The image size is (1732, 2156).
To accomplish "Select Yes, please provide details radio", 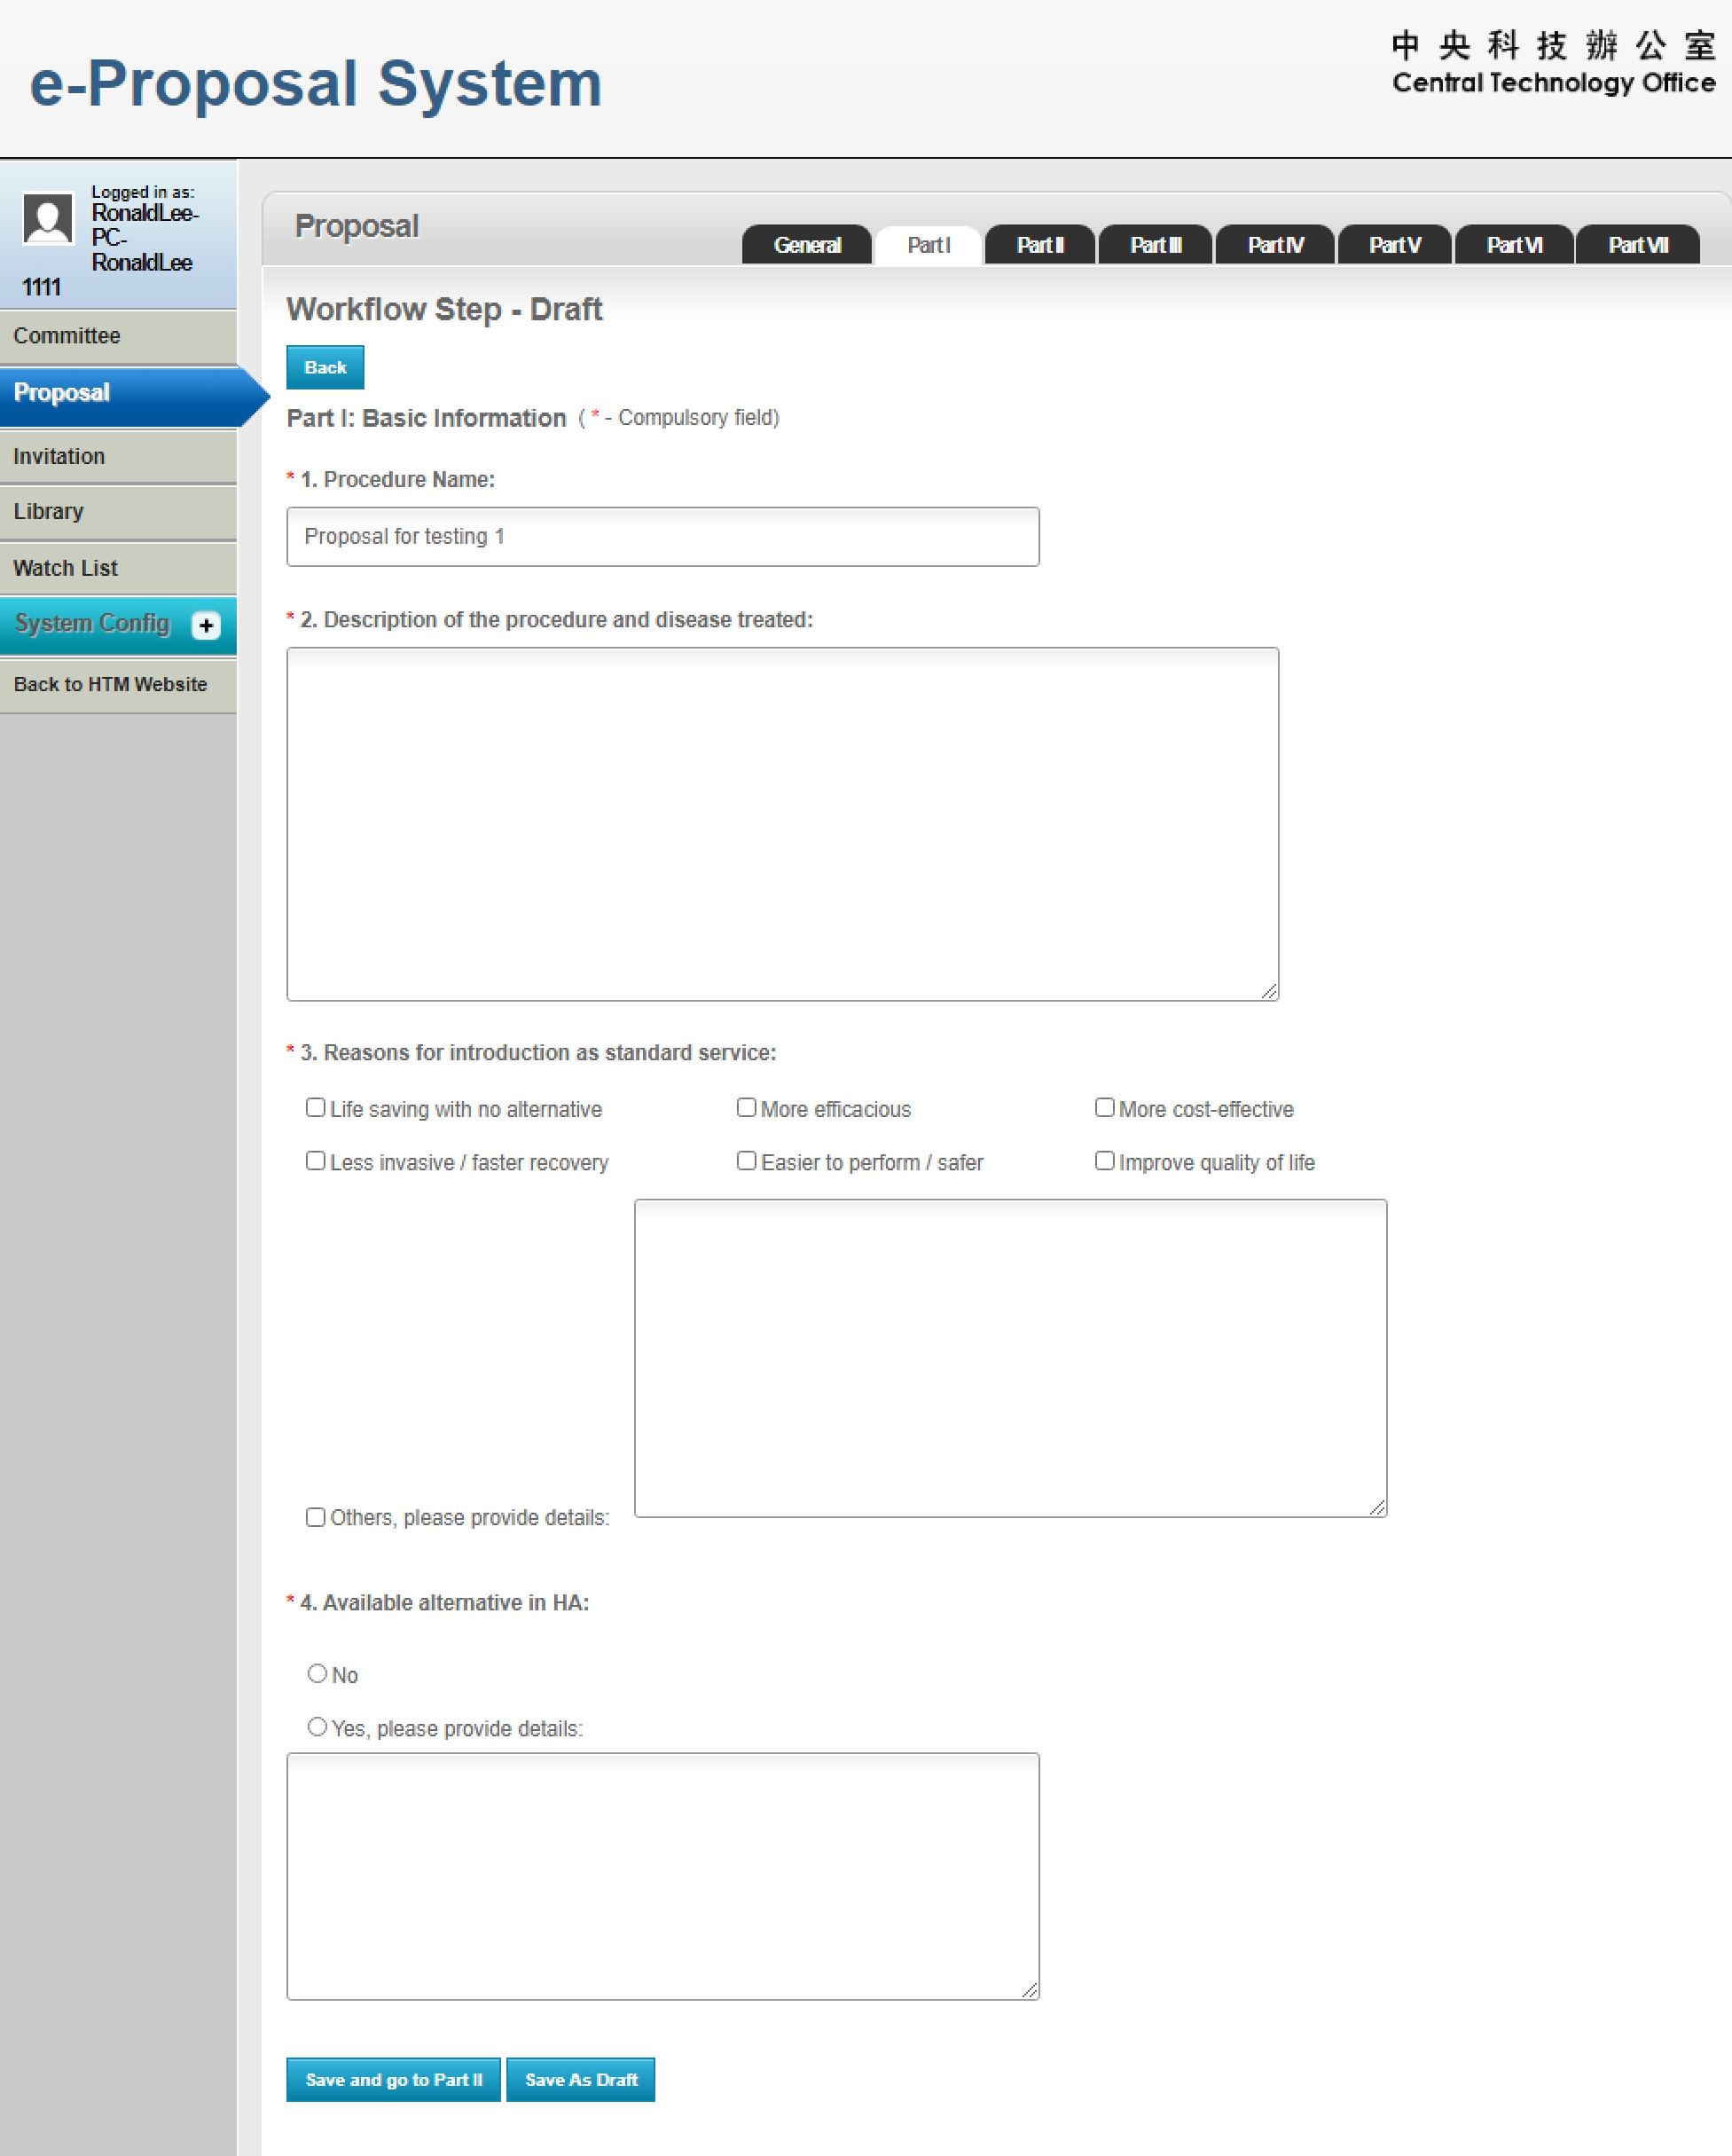I will (x=317, y=1727).
